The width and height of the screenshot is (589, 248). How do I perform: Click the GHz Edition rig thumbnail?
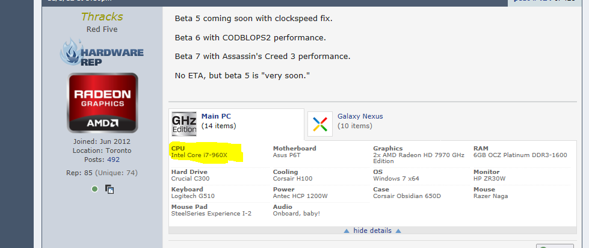tap(184, 123)
